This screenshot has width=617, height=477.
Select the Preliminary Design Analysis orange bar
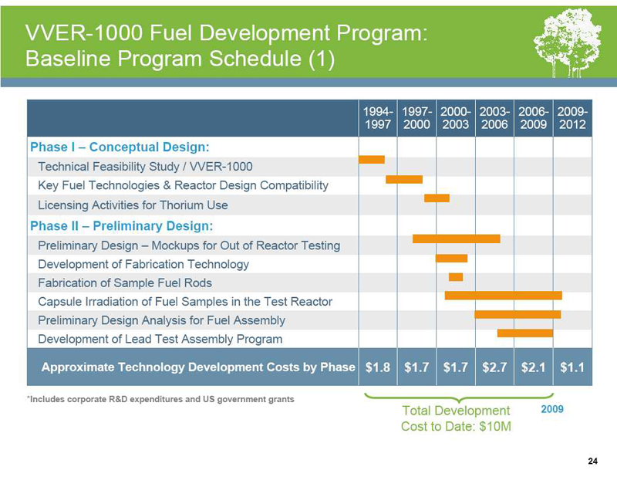point(517,314)
